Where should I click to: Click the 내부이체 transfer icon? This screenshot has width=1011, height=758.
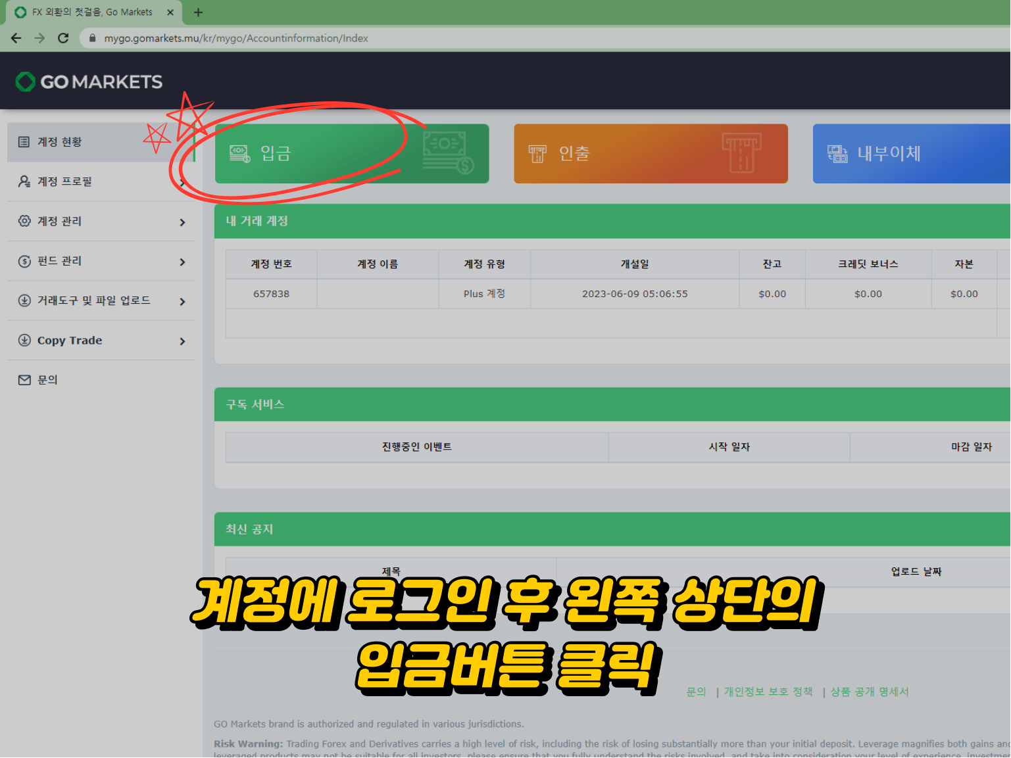(x=837, y=154)
